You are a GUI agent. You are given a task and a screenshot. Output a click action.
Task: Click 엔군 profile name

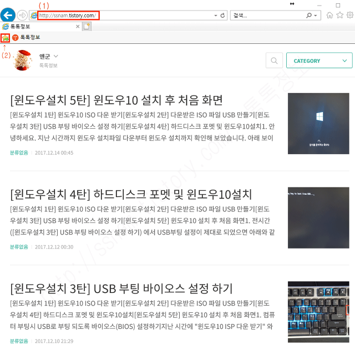[44, 56]
